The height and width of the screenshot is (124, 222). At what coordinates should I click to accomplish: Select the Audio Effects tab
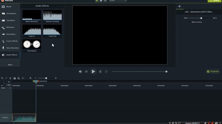pyautogui.click(x=10, y=55)
